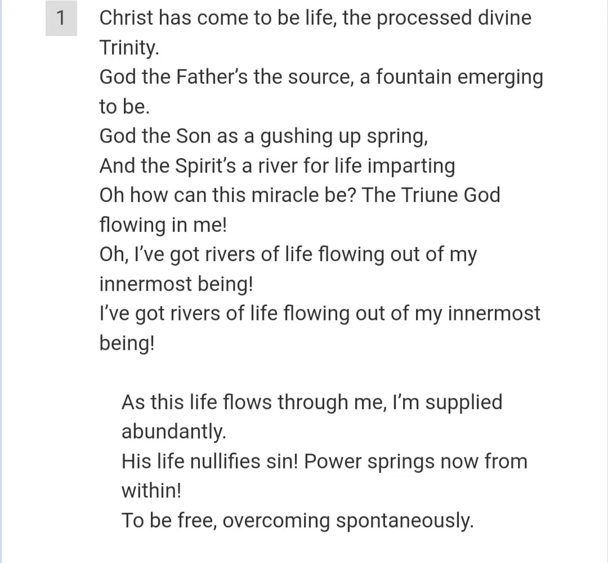Click the word "Trinity." on the second line

(129, 48)
